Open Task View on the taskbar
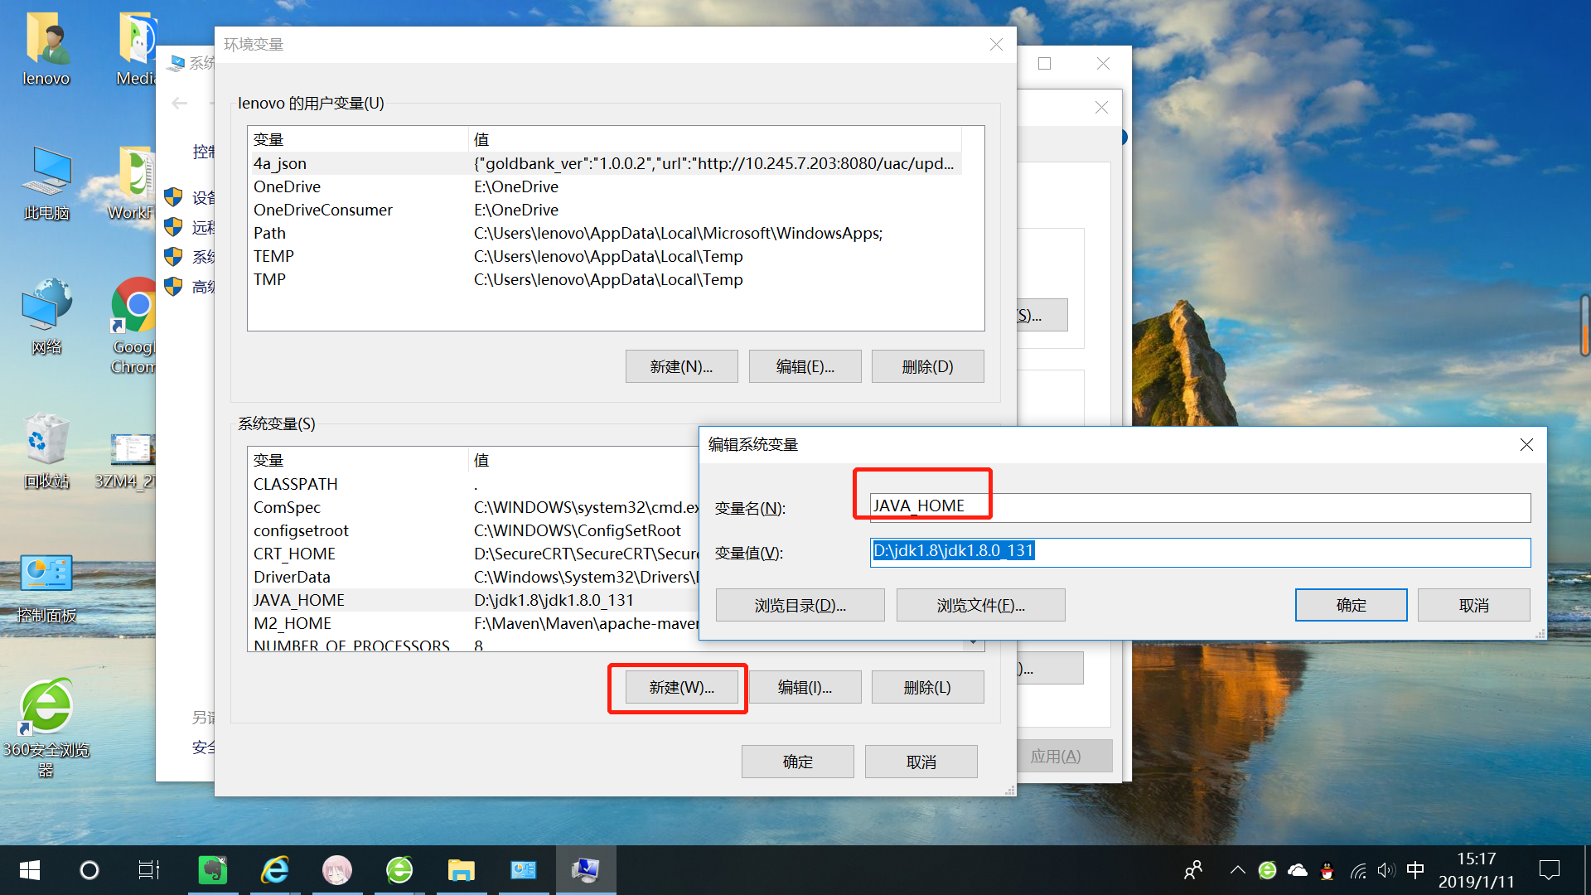 (x=149, y=870)
